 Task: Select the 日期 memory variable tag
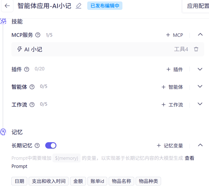[x=20, y=181]
